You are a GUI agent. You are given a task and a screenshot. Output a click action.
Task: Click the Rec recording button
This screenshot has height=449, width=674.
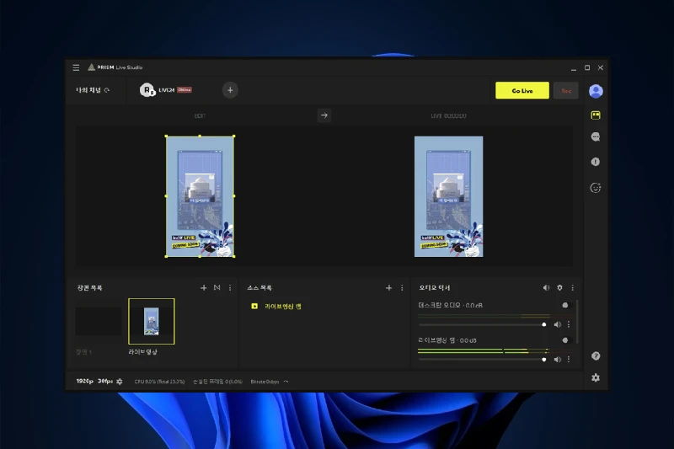coord(566,90)
